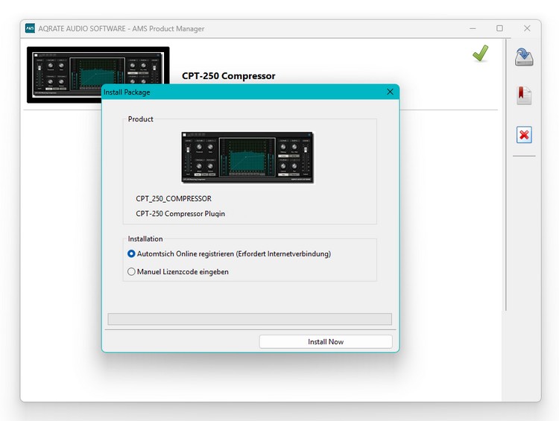Click the vertical scrollbar in Product Manager
This screenshot has height=421, width=559.
tap(506, 174)
